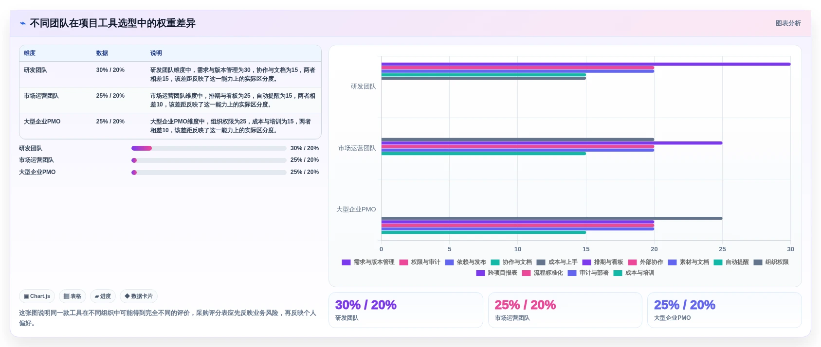Viewport: 821px width, 347px height.
Task: Click the 研发团队 label in the progress list
Action: [31, 148]
